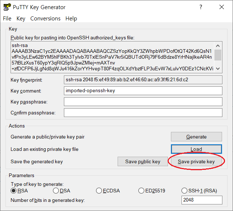Select the RSA key type

(x=19, y=191)
